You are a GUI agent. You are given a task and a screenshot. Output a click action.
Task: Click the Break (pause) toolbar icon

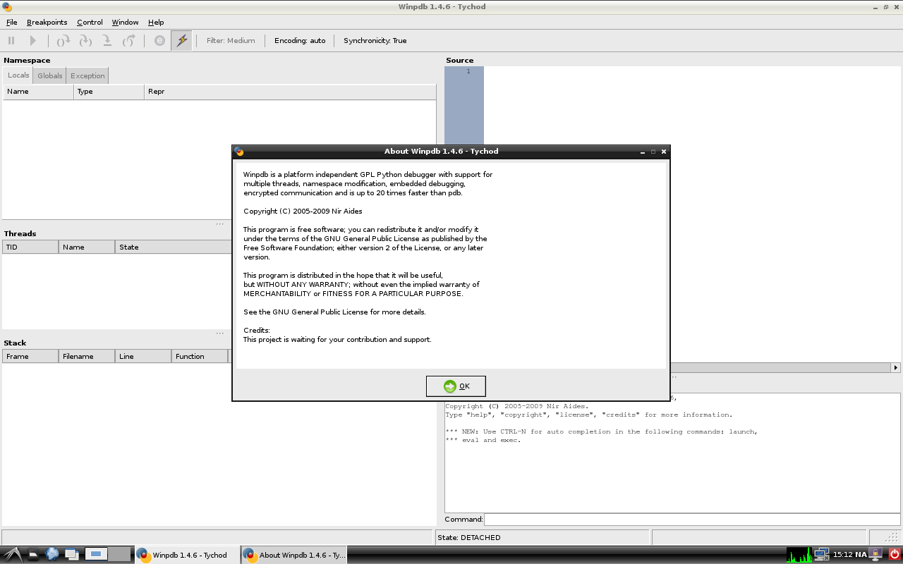11,41
